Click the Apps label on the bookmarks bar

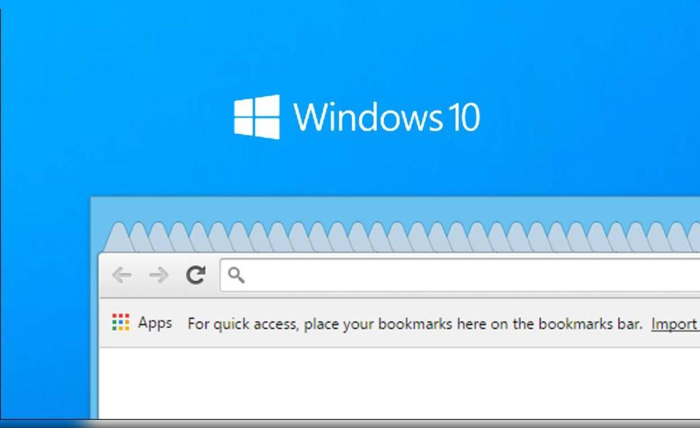(155, 324)
